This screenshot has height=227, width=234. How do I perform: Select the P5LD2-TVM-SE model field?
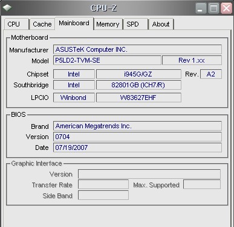pos(107,60)
